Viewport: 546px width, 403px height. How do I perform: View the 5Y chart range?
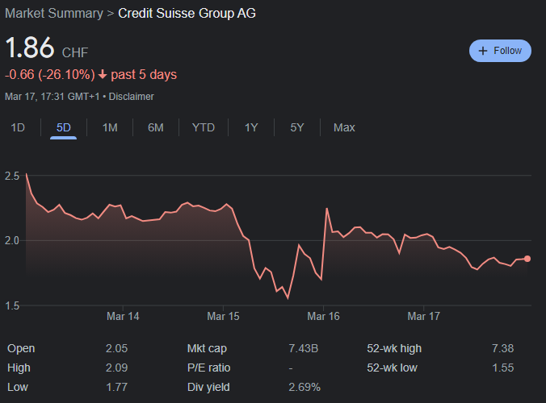[x=297, y=127]
